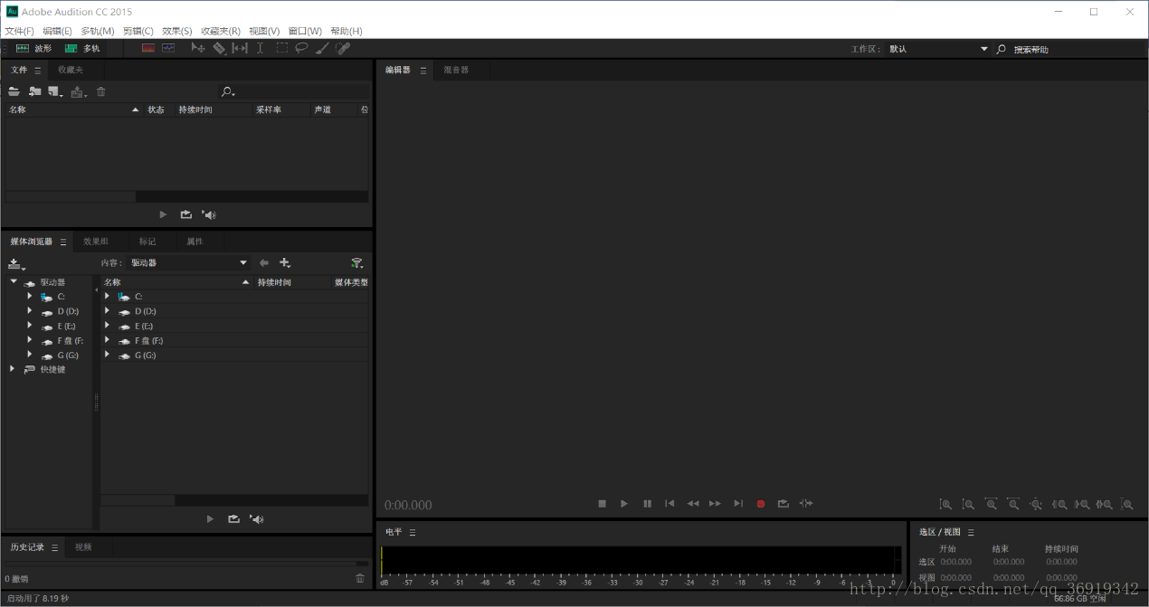Toggle loop playback in Files panel
Viewport: 1149px width, 607px height.
(x=186, y=214)
